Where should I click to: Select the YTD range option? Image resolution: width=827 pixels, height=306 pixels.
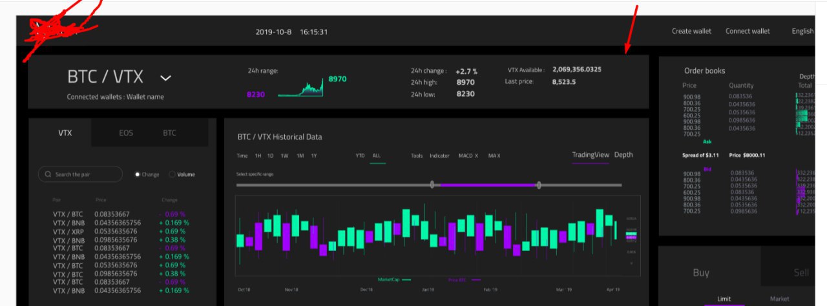point(360,156)
